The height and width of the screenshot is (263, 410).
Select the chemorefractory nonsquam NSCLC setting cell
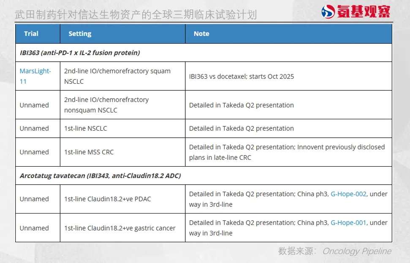point(106,105)
